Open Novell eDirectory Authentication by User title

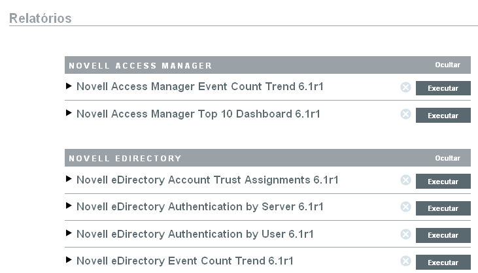click(x=195, y=234)
